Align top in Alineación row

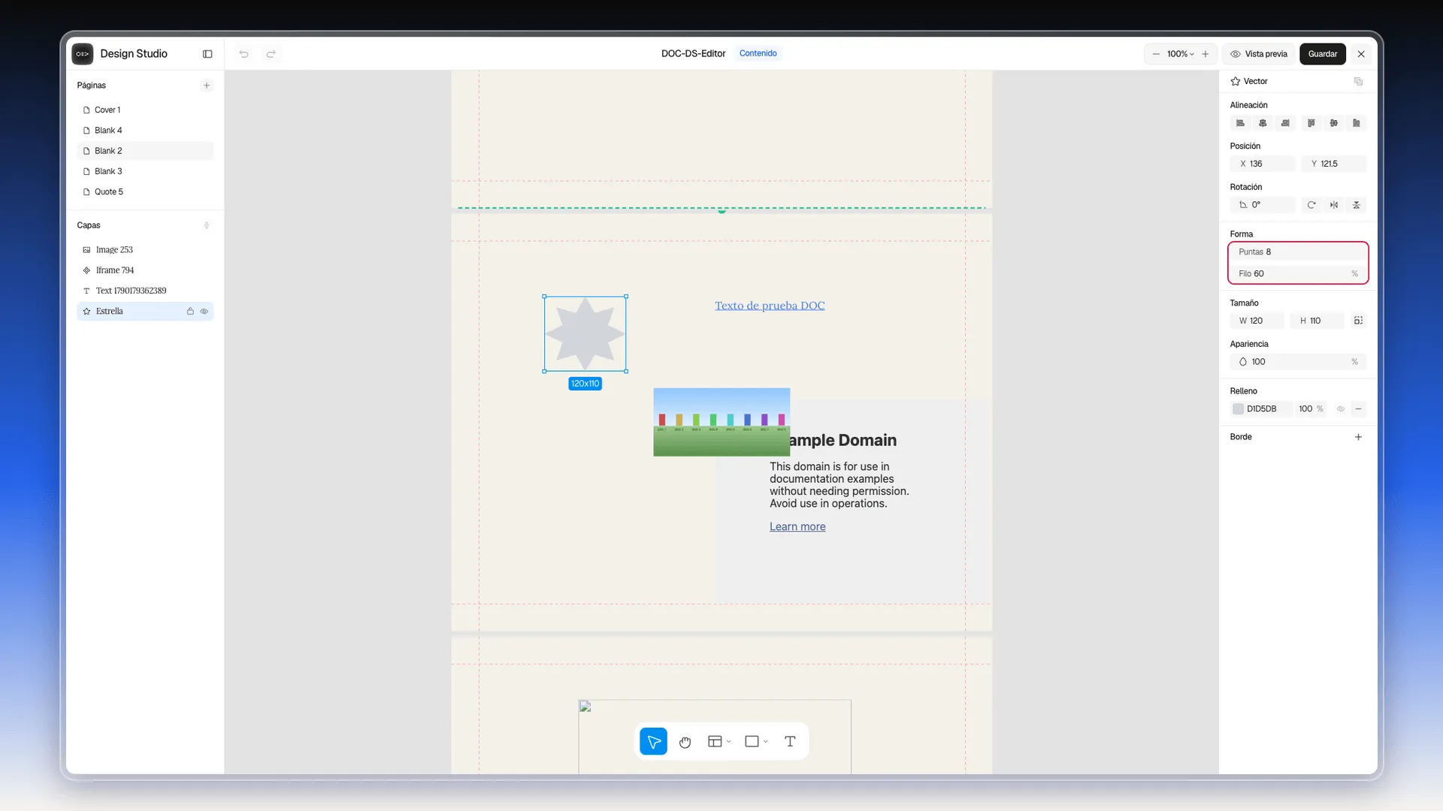pyautogui.click(x=1311, y=123)
